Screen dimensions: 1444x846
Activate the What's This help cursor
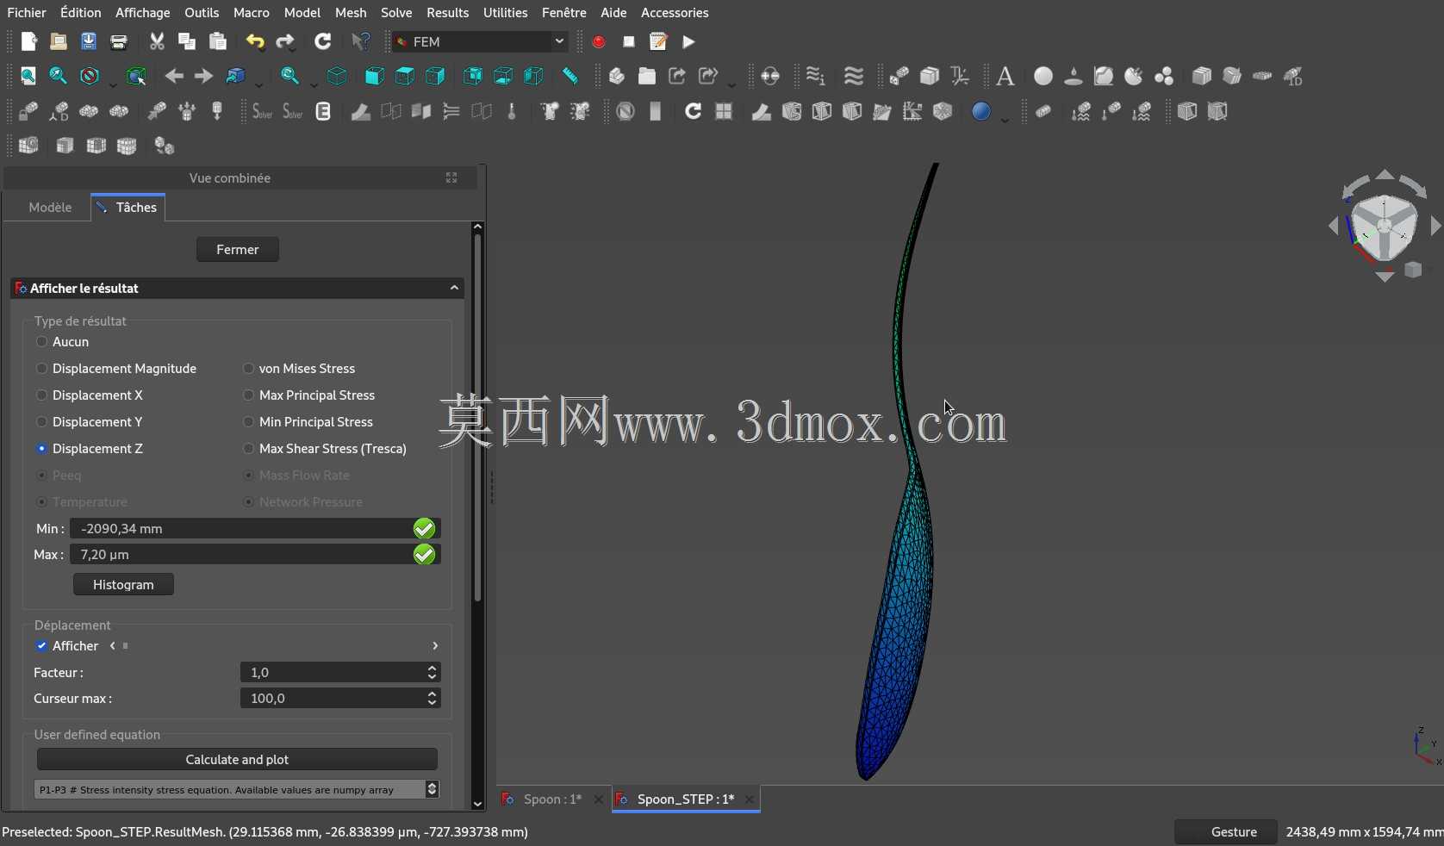point(361,41)
